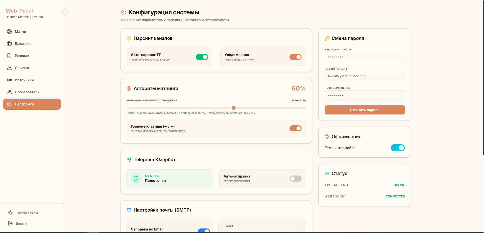Click the Текущий пароль input field
Viewport: 484px width, 233px height.
point(365,56)
